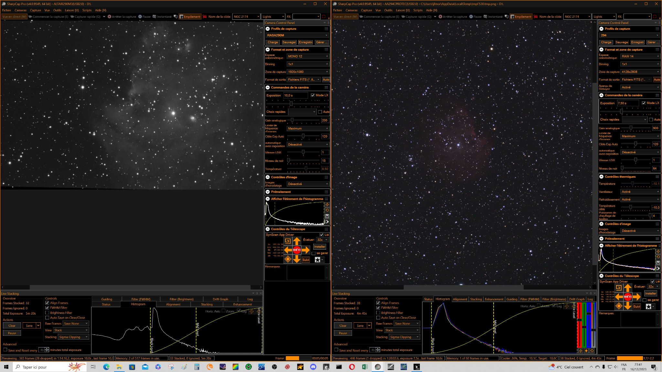Open 4128x2808 capture area dropdown
The image size is (662, 372).
tap(640, 72)
